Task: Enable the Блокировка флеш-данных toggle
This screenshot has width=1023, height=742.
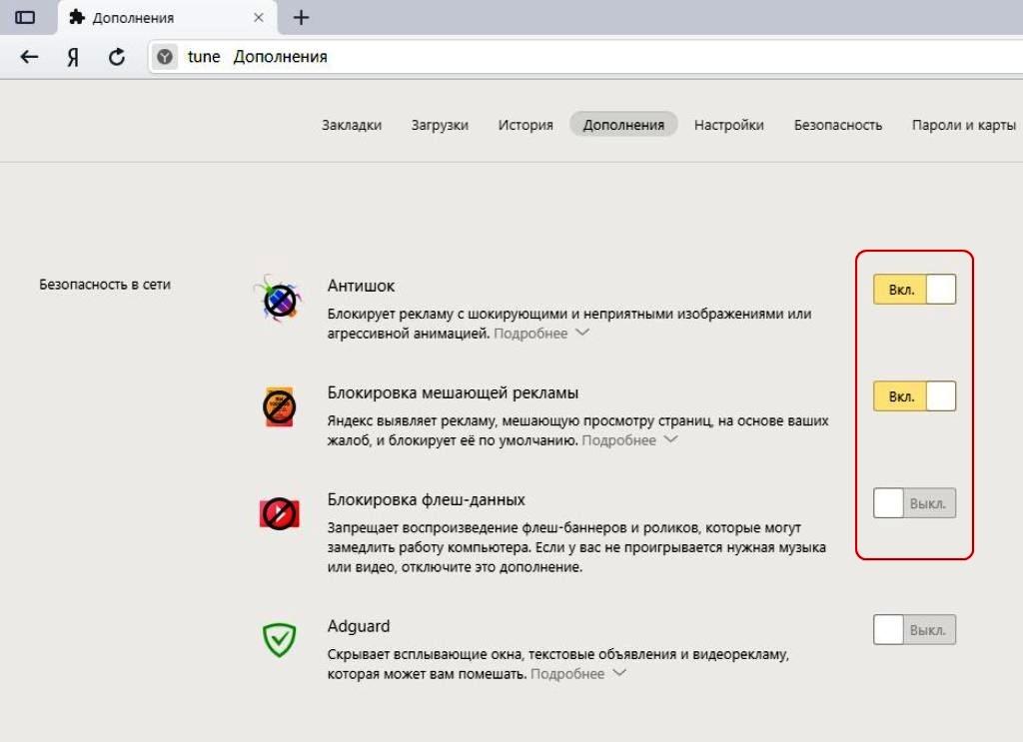Action: (x=915, y=503)
